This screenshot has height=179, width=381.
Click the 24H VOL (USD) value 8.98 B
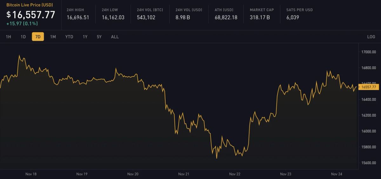[x=183, y=17]
